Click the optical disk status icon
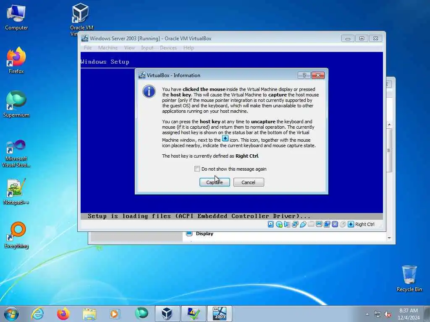The width and height of the screenshot is (430, 322). pyautogui.click(x=279, y=224)
